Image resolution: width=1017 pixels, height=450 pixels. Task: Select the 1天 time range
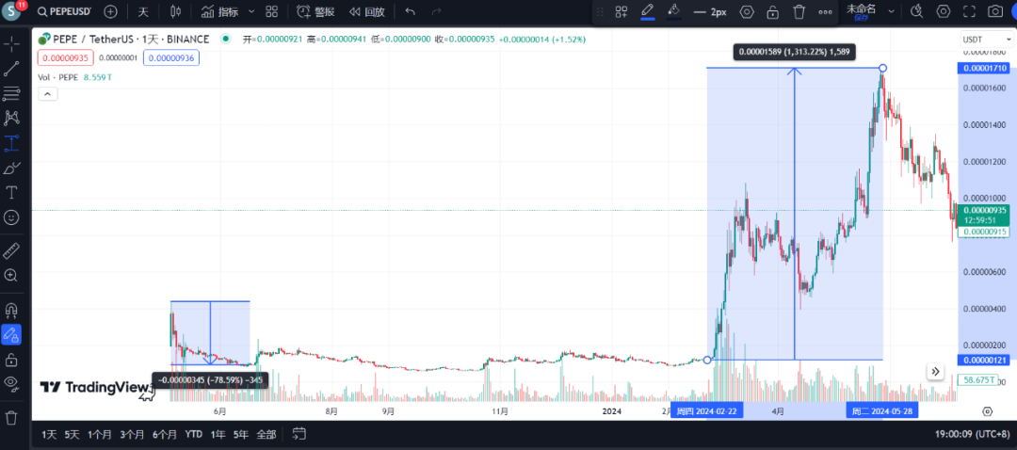(49, 434)
